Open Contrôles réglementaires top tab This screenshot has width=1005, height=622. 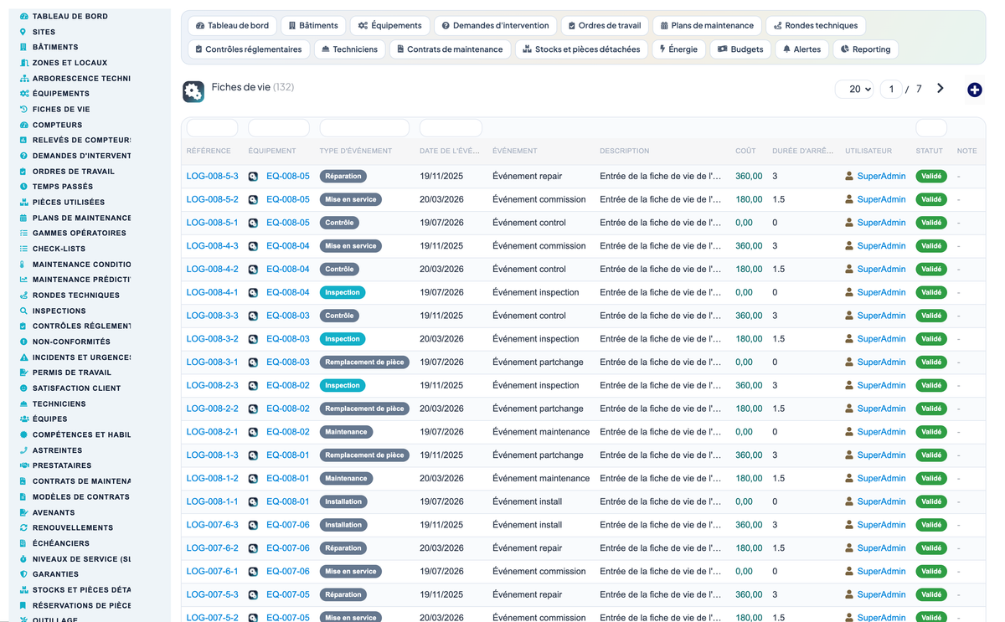pos(248,49)
